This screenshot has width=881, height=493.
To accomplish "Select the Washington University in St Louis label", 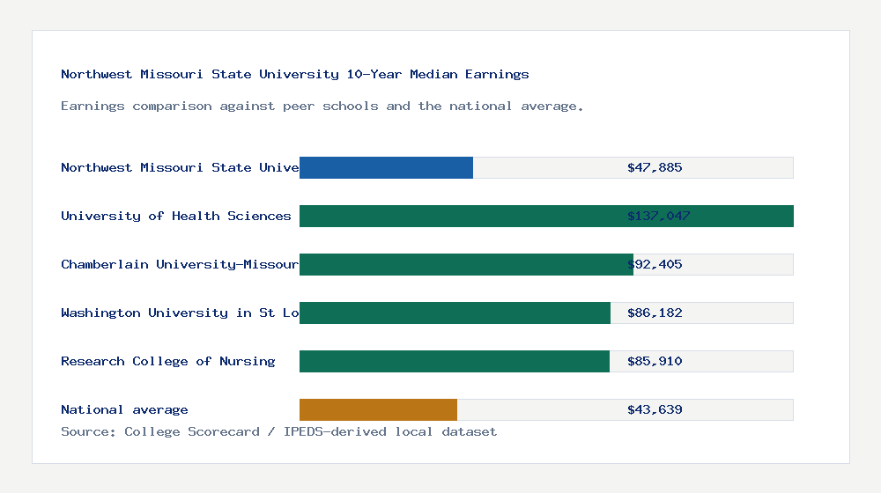I will pos(180,313).
